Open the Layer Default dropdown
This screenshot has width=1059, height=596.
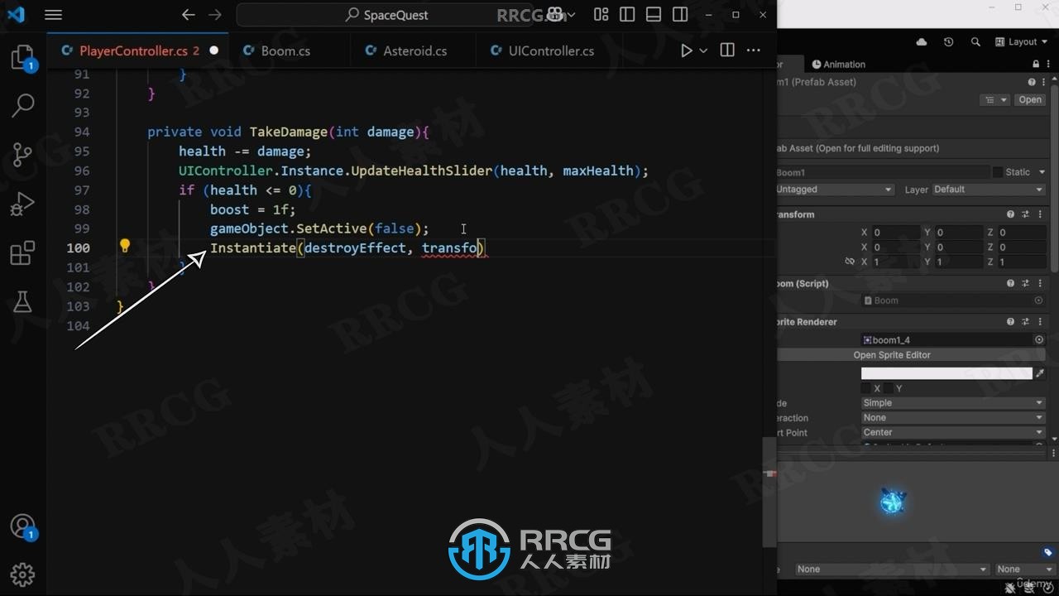[988, 190]
